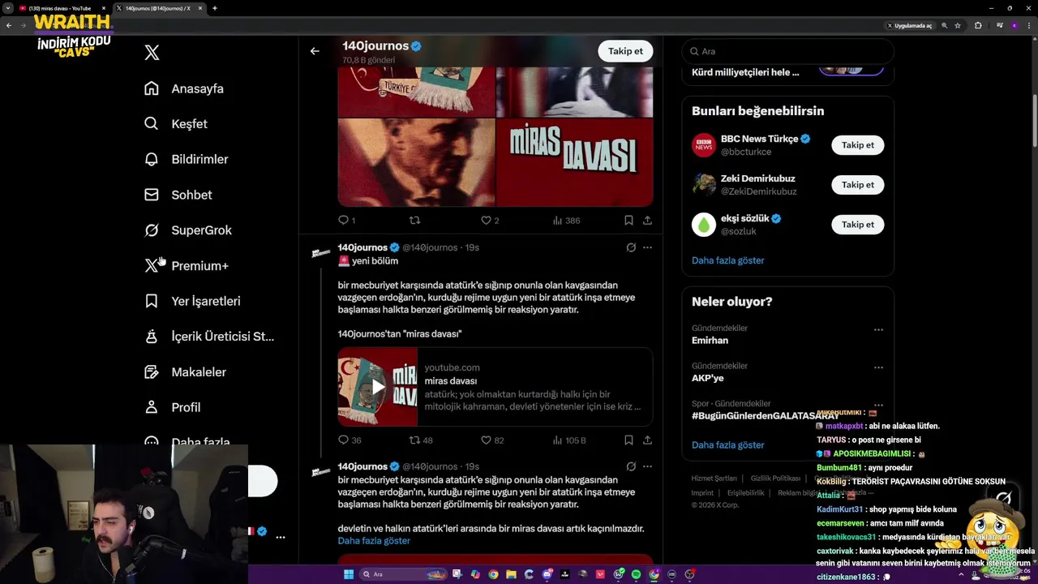
Task: Open İçerik Üreticisi Stüdyosu item
Action: pyautogui.click(x=209, y=337)
